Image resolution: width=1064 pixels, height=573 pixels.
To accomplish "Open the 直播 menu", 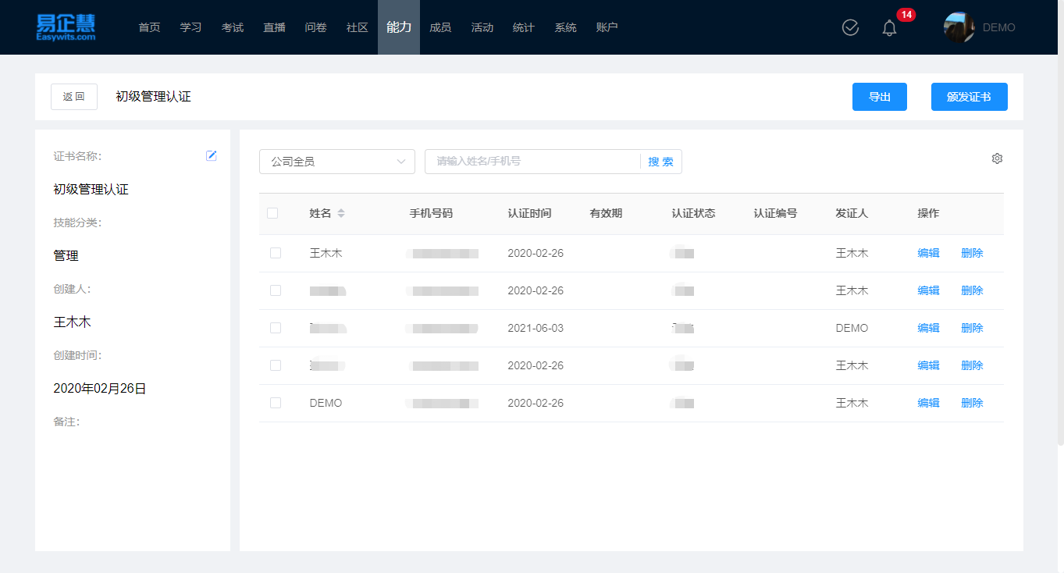I will (274, 27).
